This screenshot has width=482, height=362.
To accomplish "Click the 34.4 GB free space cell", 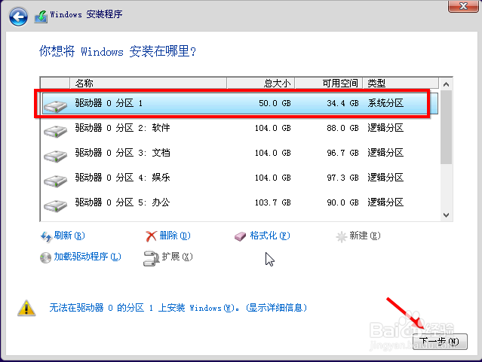I will pos(342,103).
